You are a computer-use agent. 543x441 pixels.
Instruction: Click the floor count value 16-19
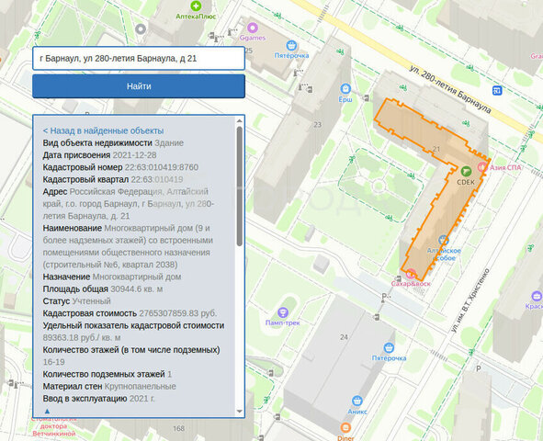point(53,362)
